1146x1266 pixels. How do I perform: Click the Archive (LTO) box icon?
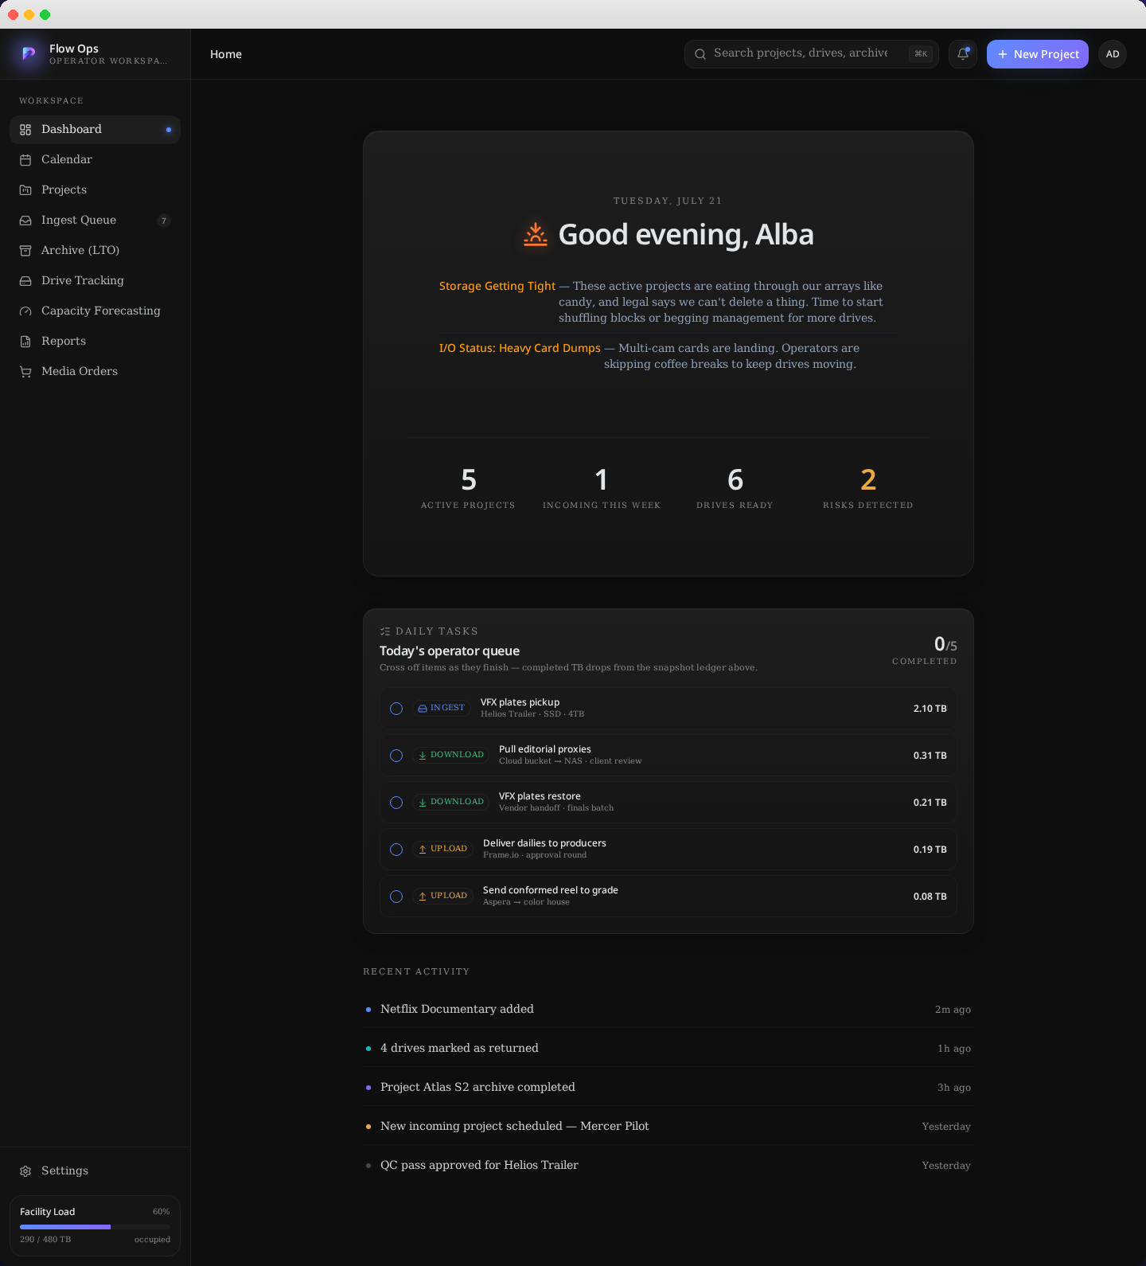(25, 251)
